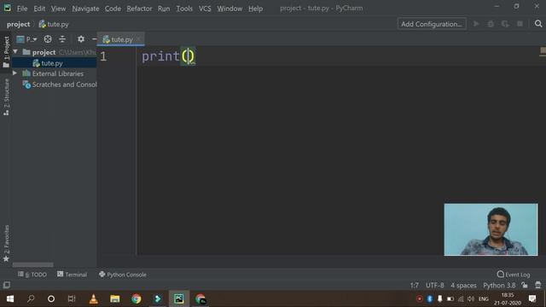Viewport: 546px width, 307px height.
Task: Open the Python Console tool window
Action: point(123,275)
